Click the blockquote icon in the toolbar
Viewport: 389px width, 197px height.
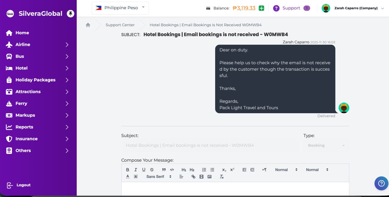point(164,170)
